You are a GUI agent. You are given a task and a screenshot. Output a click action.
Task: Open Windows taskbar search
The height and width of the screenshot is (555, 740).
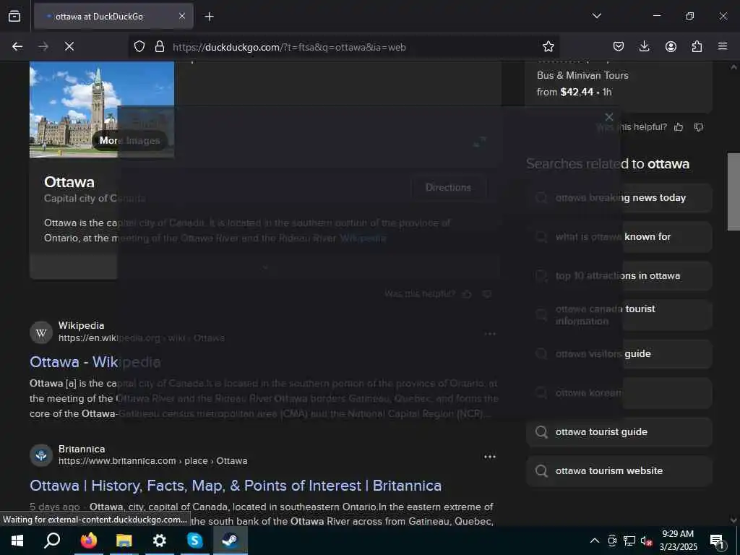(x=52, y=541)
